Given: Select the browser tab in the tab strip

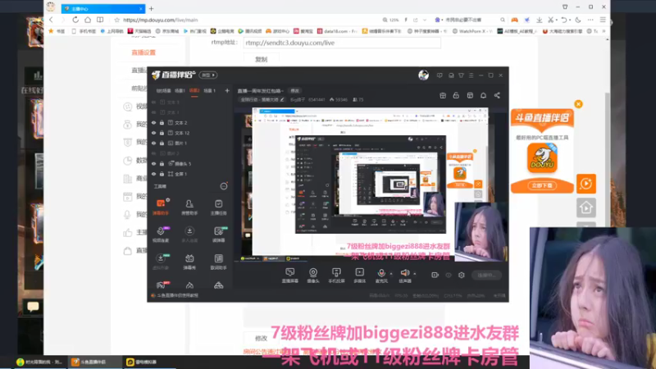Looking at the screenshot, I should tap(103, 8).
